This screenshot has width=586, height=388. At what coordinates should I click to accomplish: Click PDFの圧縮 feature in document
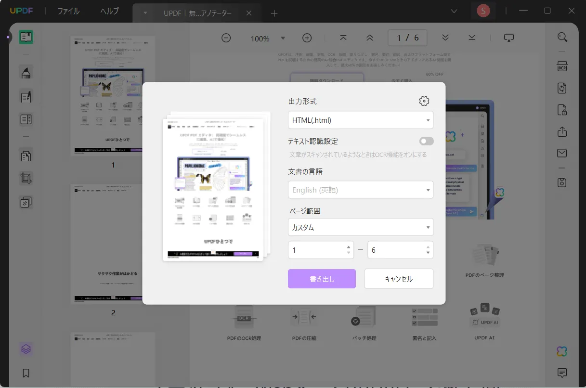304,323
